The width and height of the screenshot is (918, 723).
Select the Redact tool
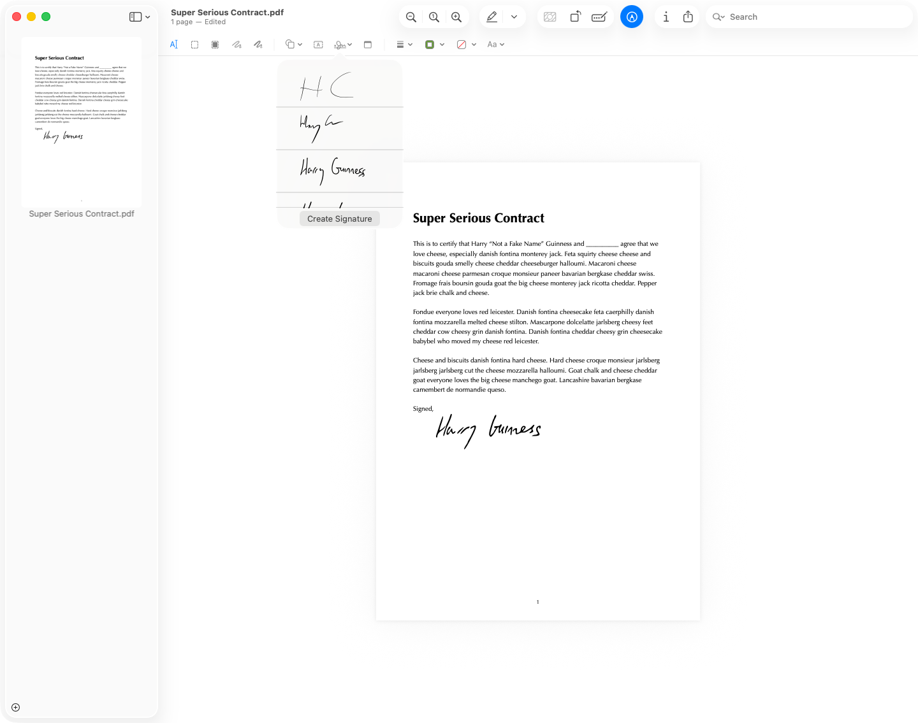click(x=215, y=45)
